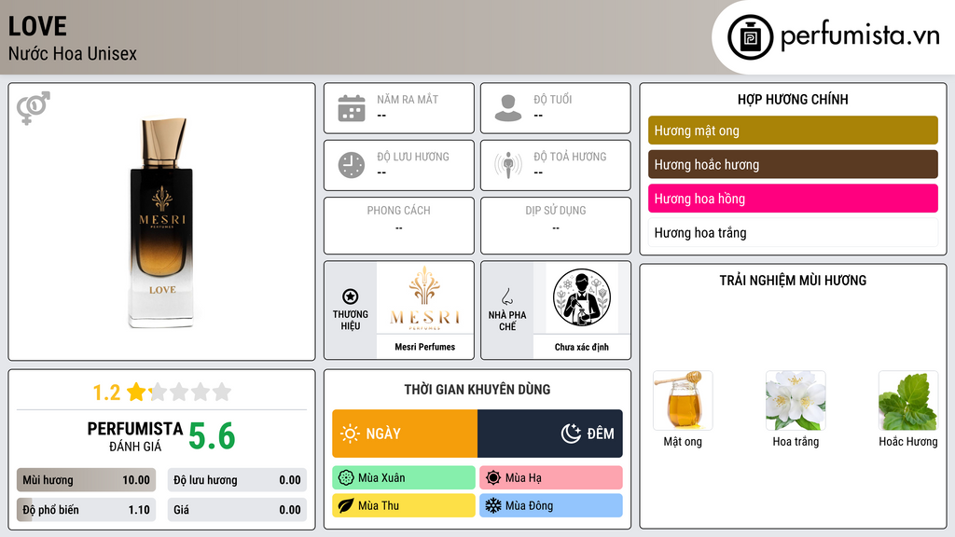Click the Nước Hoa Unisex subtitle
Screen dimensions: 955x537
pos(73,53)
